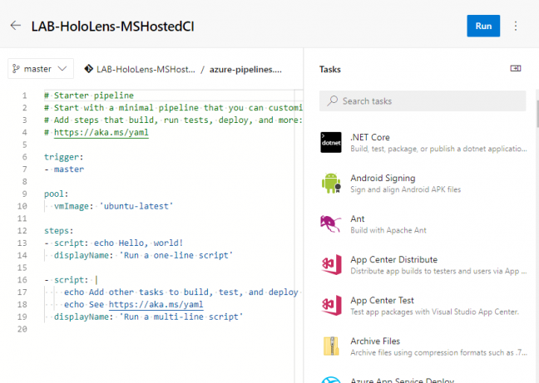539x383 pixels.
Task: Open the aka.ms/yaml link on line 18
Action: [x=156, y=304]
